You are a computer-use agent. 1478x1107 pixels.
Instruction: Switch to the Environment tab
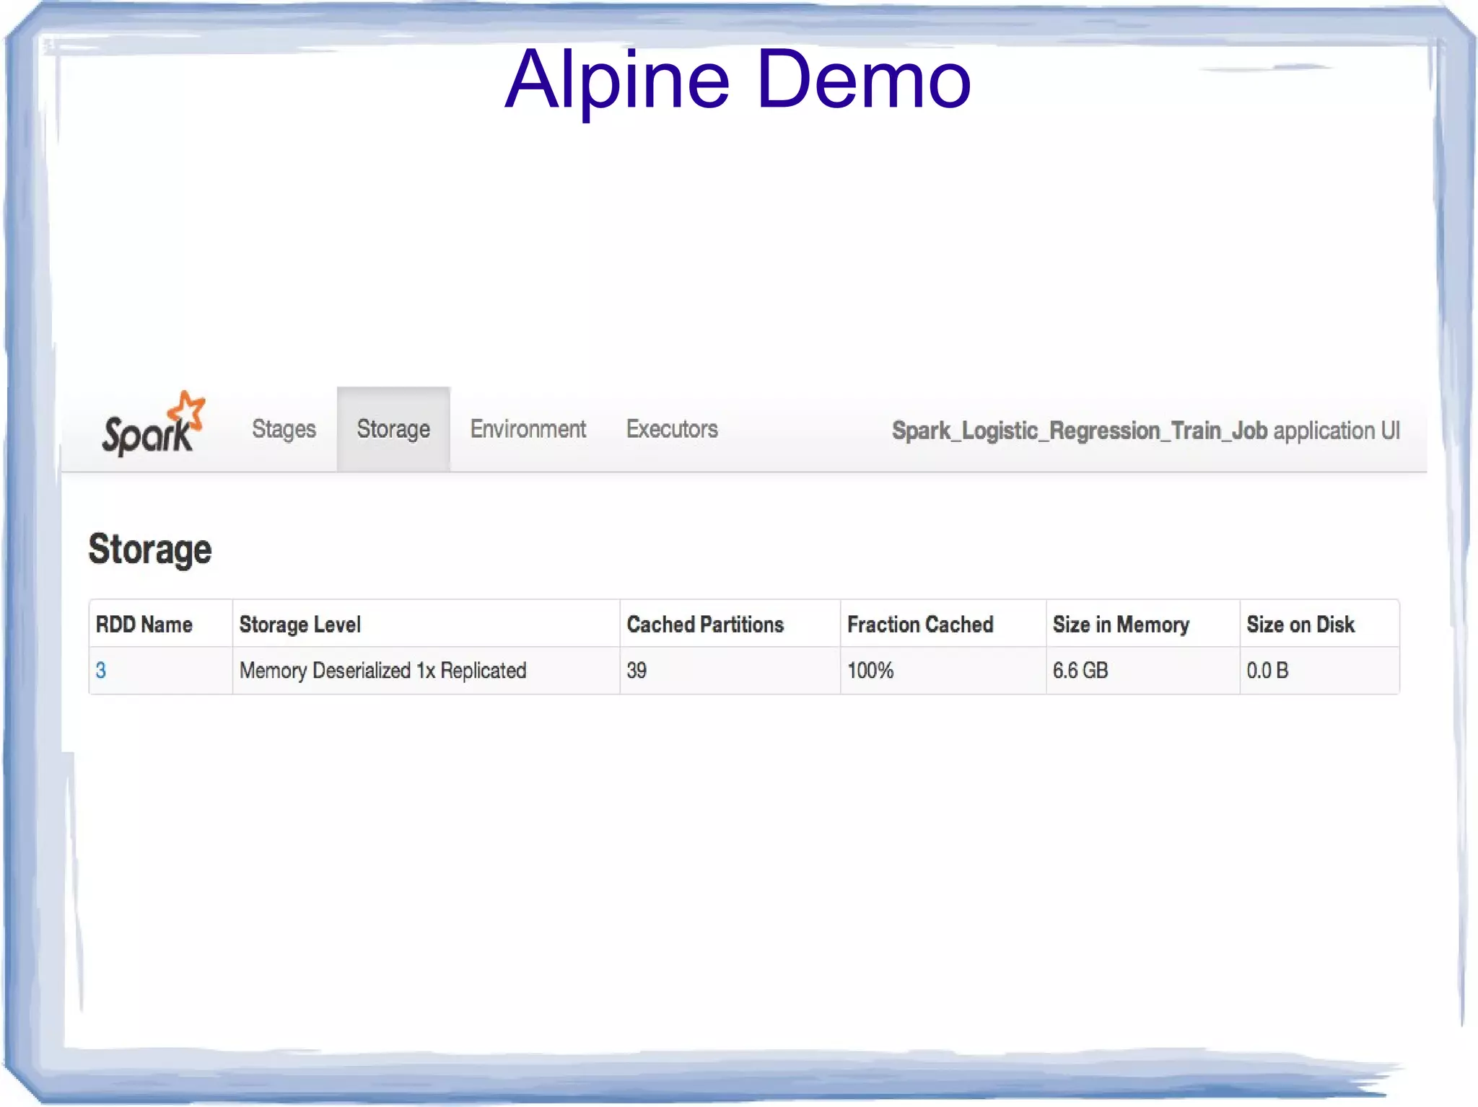coord(528,429)
